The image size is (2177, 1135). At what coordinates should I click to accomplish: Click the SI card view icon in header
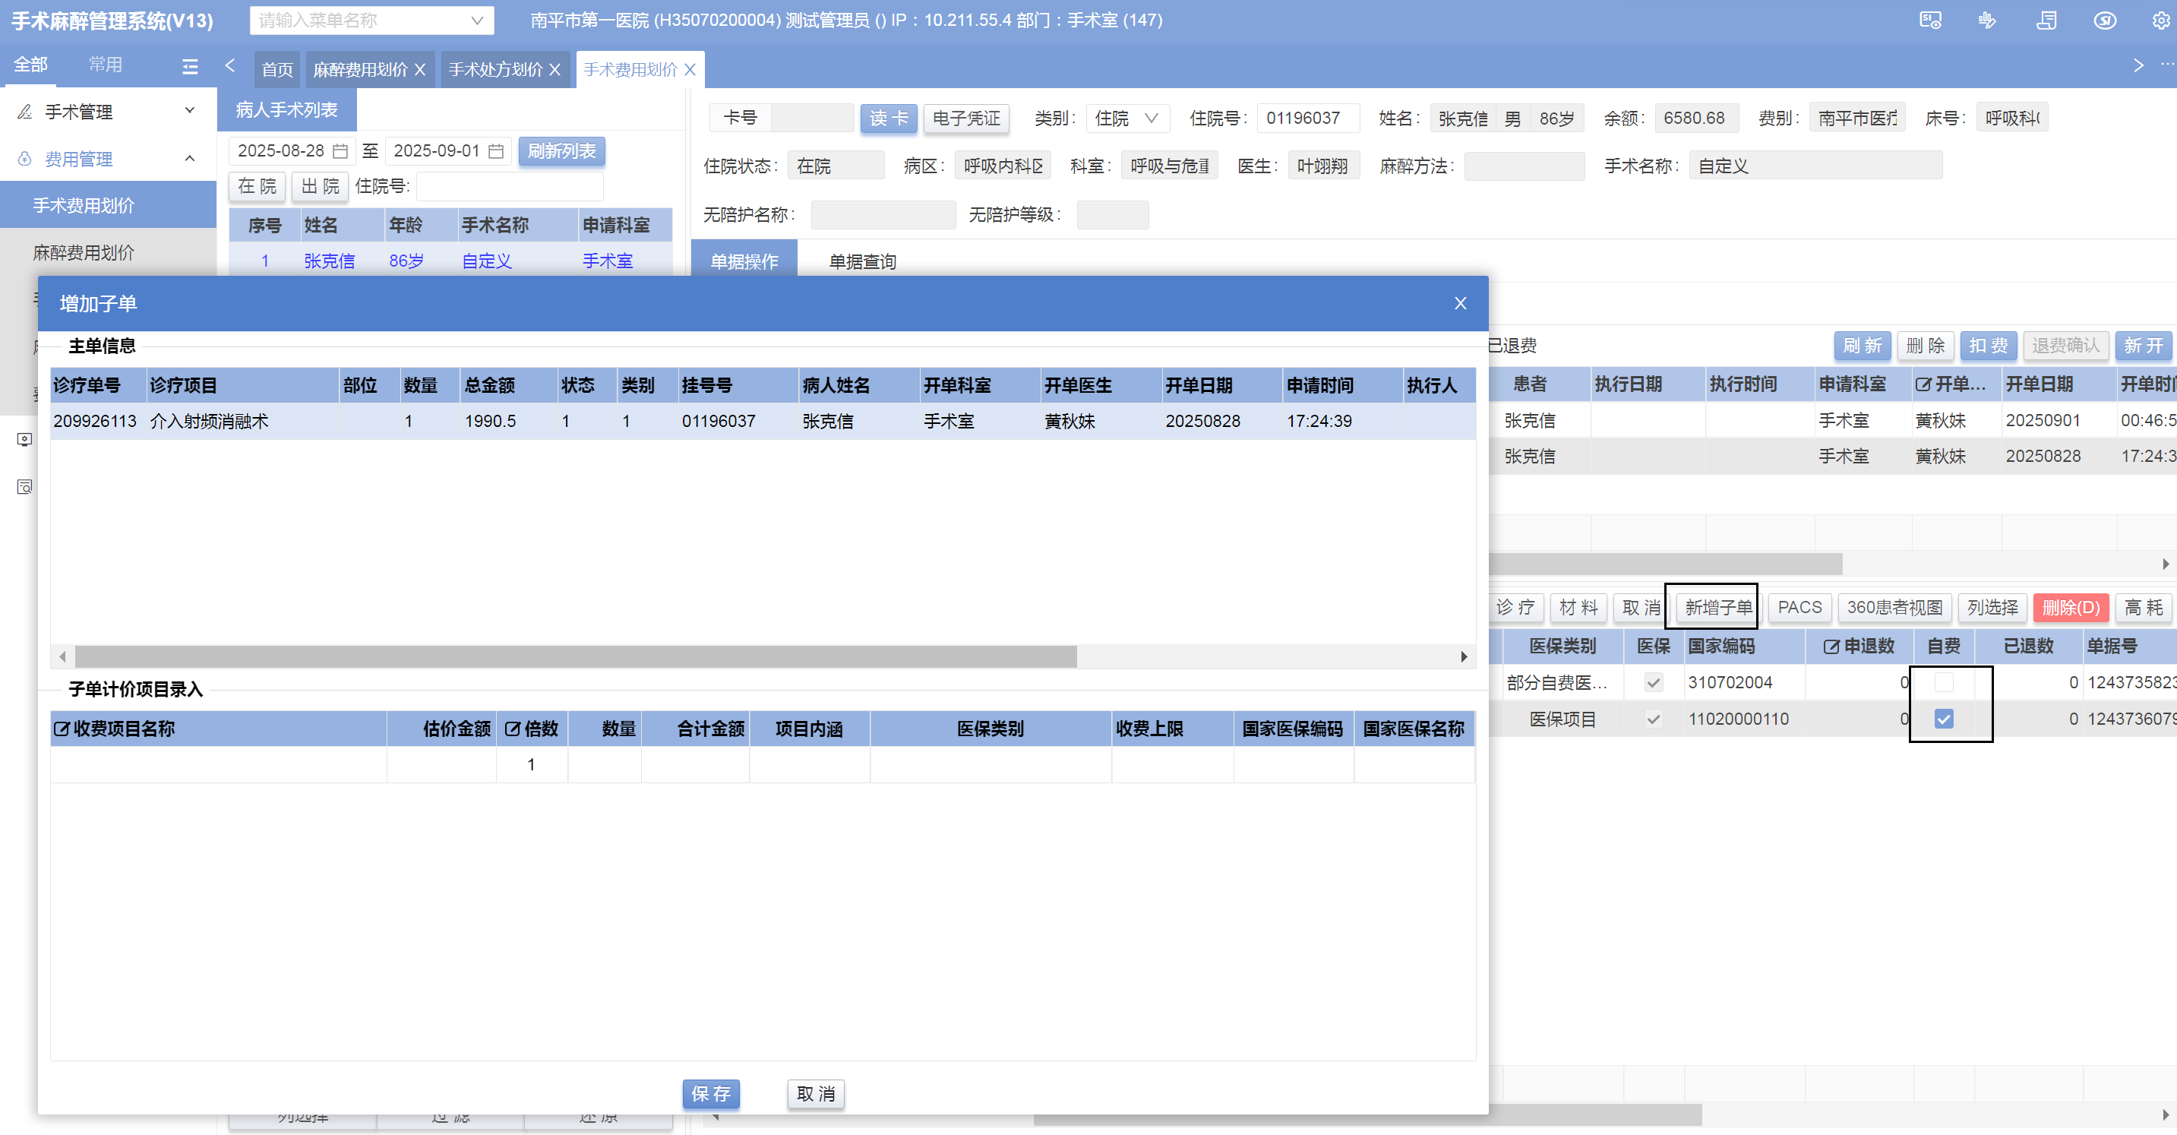tap(1930, 21)
